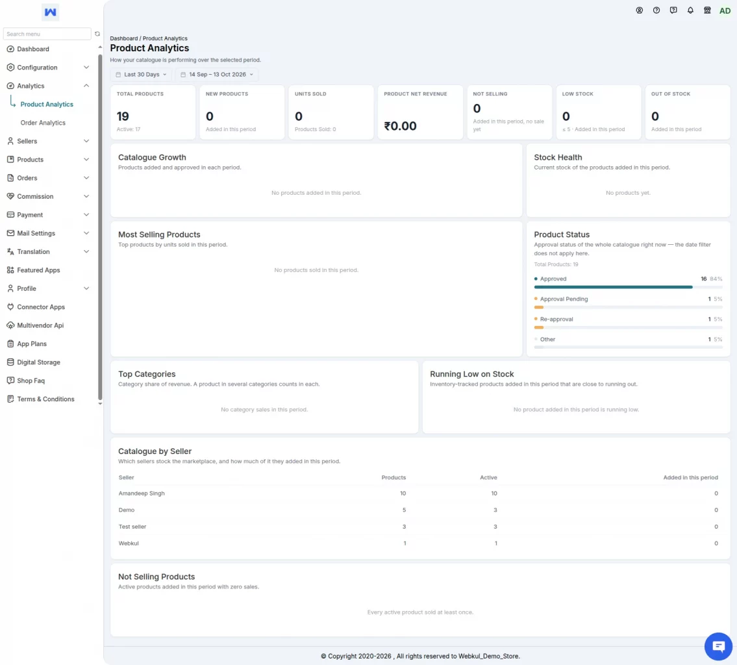Click the Dashboard sidebar icon
This screenshot has height=665, width=737.
coord(10,49)
